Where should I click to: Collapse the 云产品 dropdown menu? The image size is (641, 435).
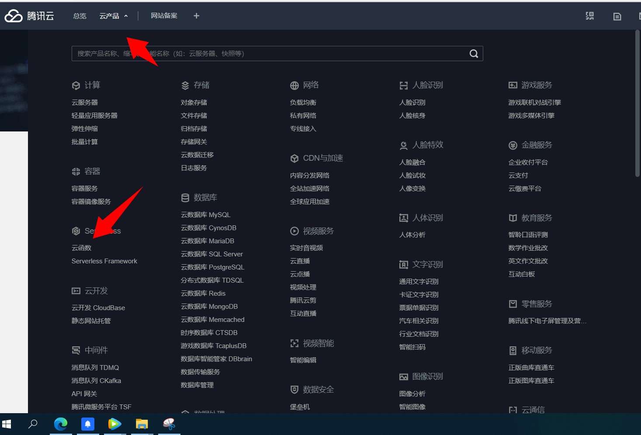click(114, 16)
